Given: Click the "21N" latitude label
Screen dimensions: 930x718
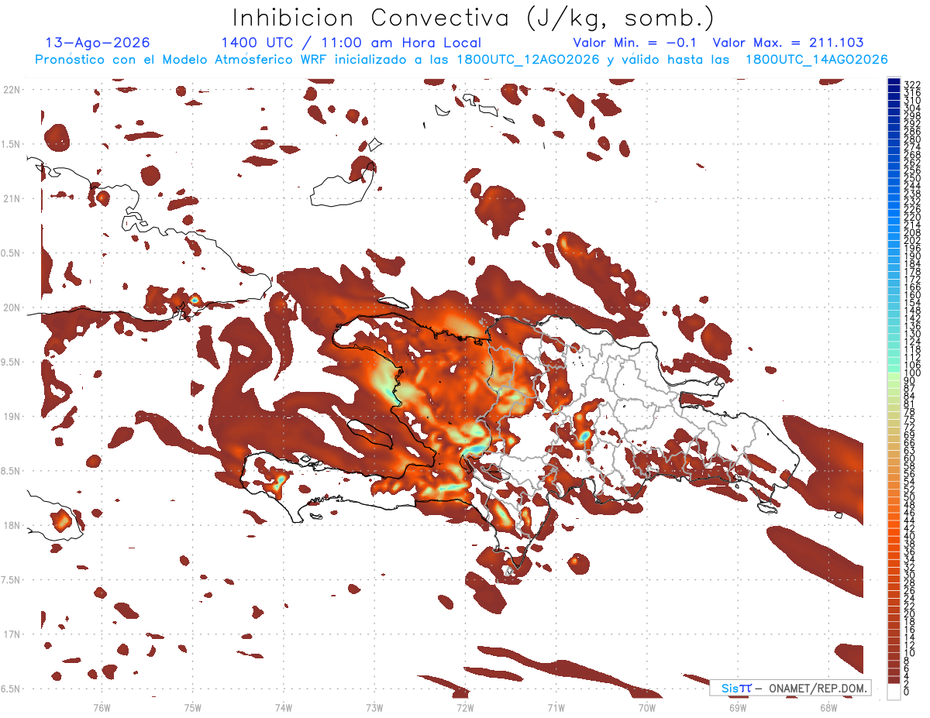Looking at the screenshot, I should tap(12, 198).
